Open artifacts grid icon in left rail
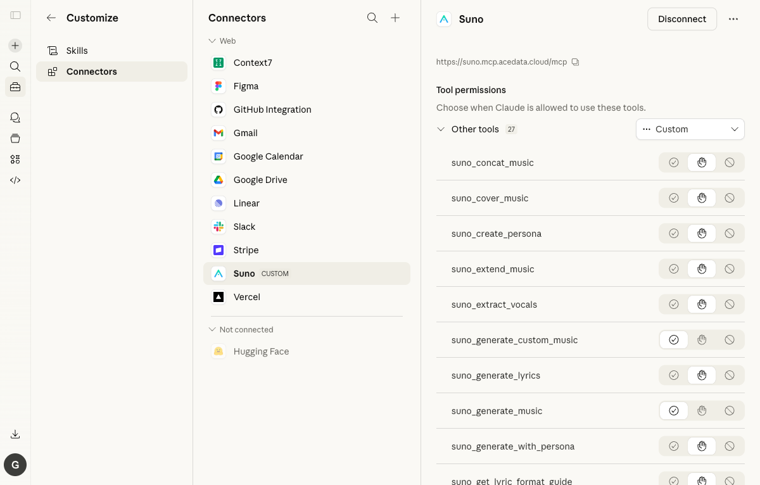 point(15,159)
